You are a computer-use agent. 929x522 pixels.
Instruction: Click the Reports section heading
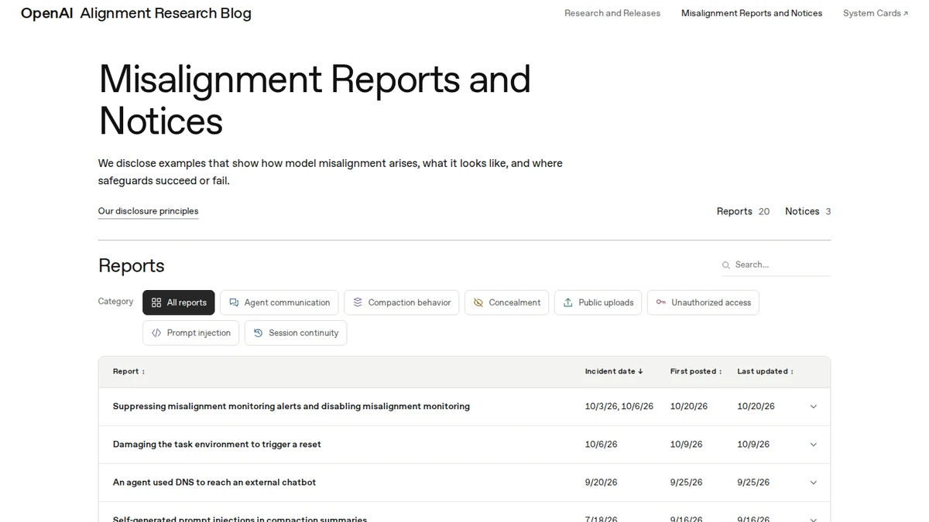point(132,265)
